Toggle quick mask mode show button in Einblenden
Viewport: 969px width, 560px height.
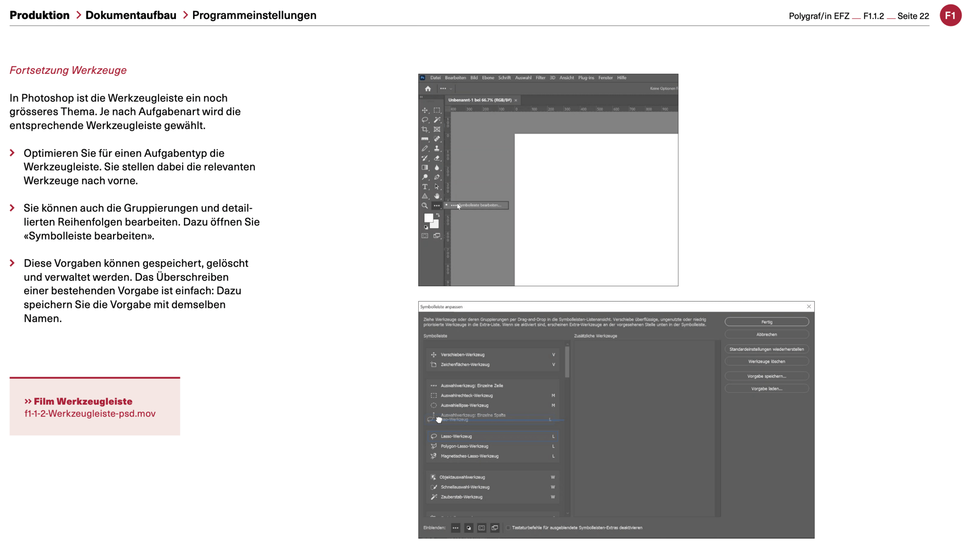tap(481, 528)
